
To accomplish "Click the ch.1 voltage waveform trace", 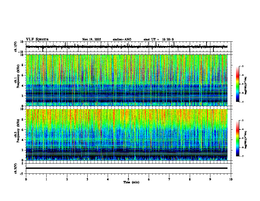I will coord(126,47).
